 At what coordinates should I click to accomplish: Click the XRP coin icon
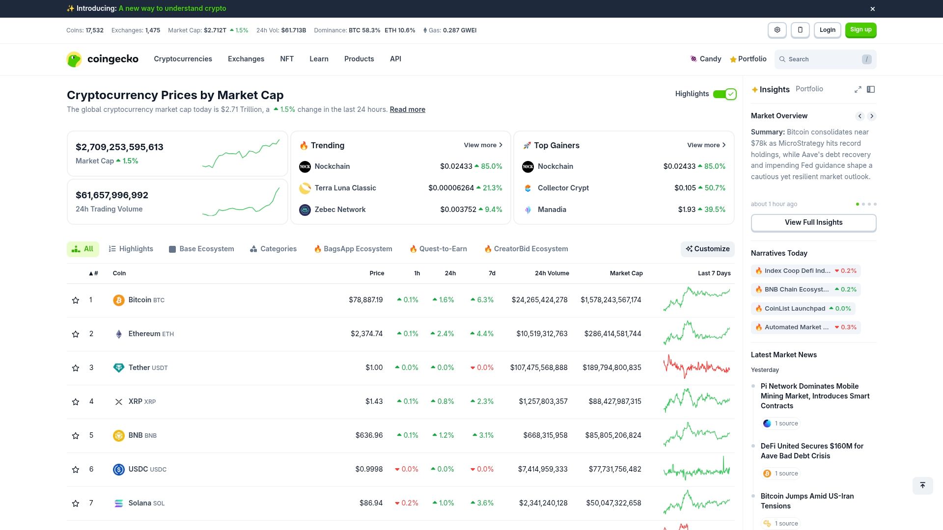pos(118,402)
